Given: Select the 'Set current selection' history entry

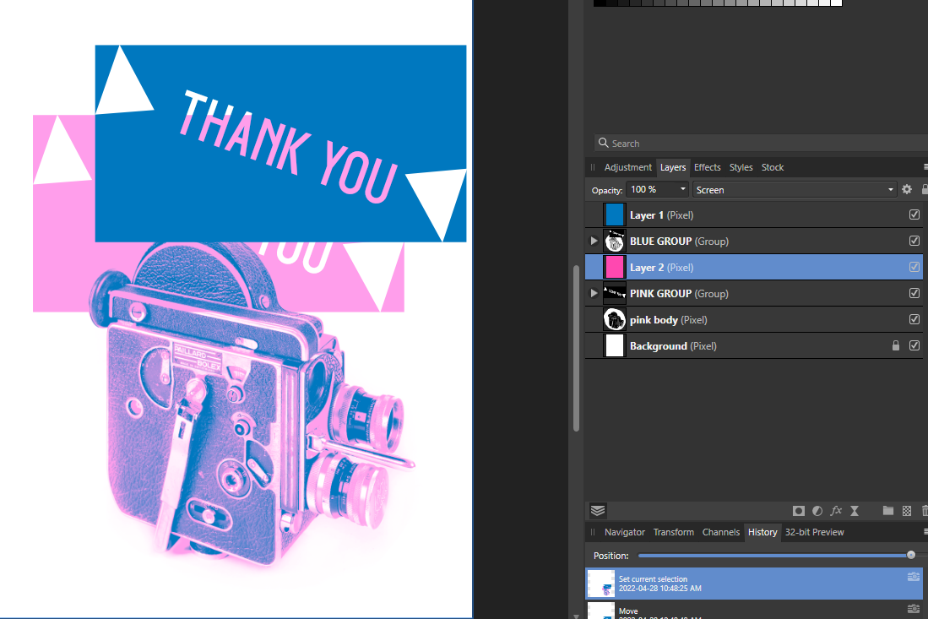Looking at the screenshot, I should (754, 583).
